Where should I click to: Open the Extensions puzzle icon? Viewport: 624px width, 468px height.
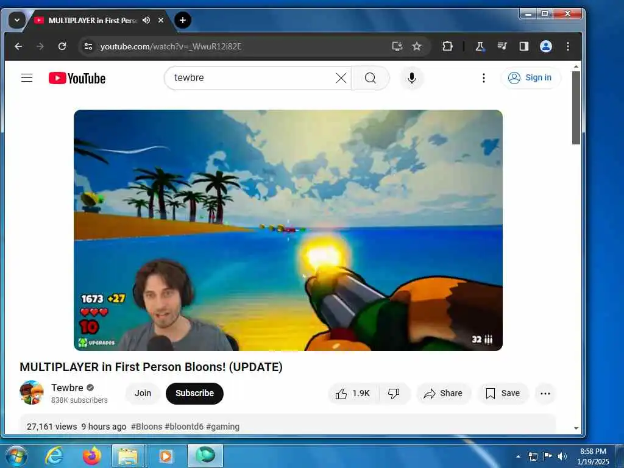pyautogui.click(x=447, y=46)
